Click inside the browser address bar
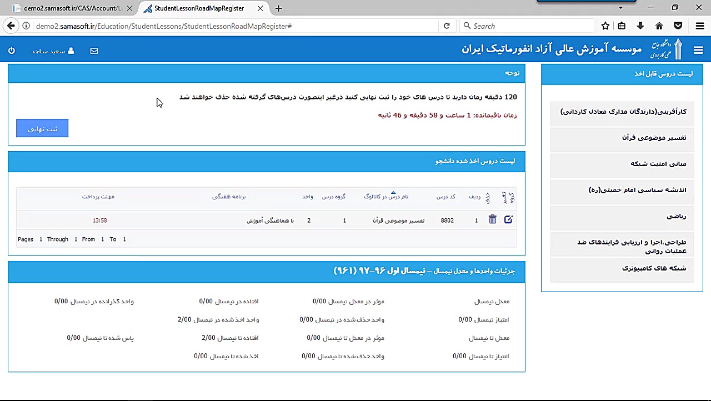This screenshot has width=711, height=401. [233, 26]
